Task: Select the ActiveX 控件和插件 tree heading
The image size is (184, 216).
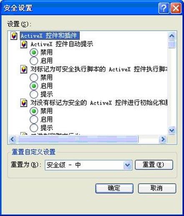Action: coord(50,36)
